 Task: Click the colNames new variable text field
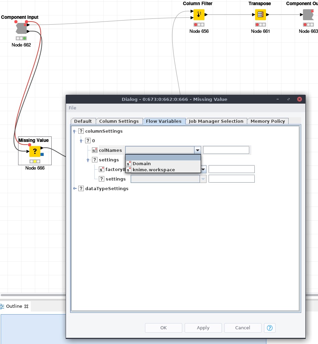[226, 150]
